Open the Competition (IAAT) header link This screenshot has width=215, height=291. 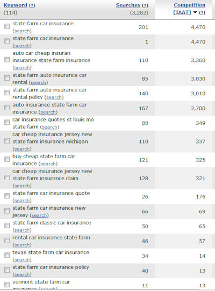coord(189,9)
